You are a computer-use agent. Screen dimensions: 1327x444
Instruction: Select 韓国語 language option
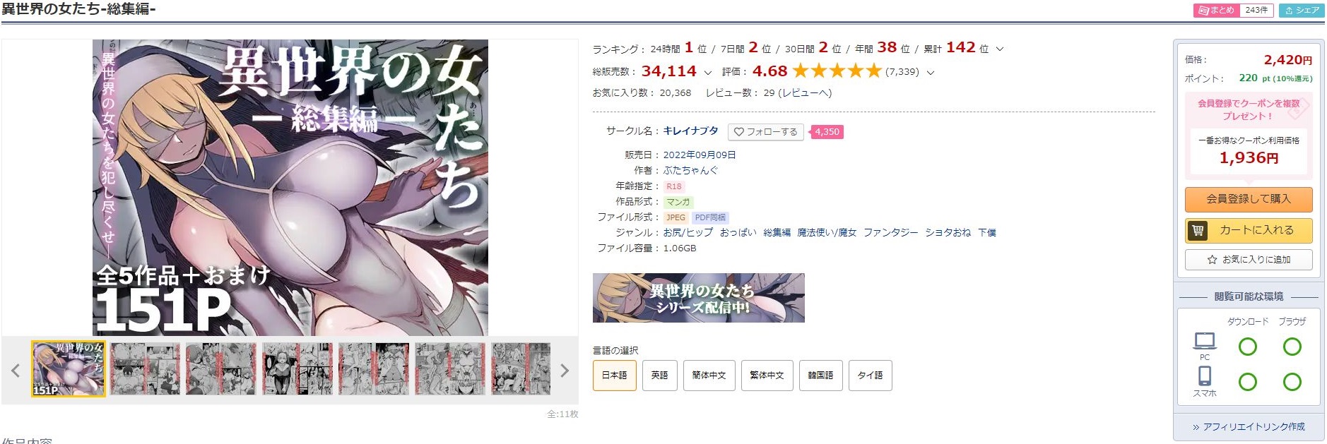pyautogui.click(x=820, y=376)
